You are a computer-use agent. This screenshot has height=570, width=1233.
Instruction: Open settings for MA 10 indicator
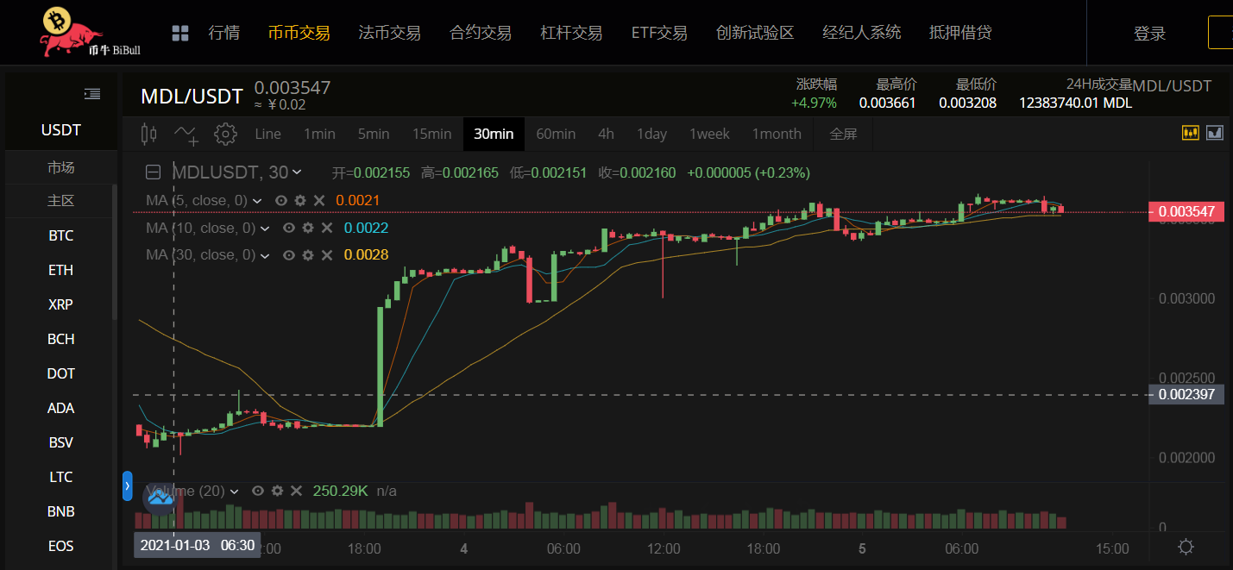pos(308,228)
